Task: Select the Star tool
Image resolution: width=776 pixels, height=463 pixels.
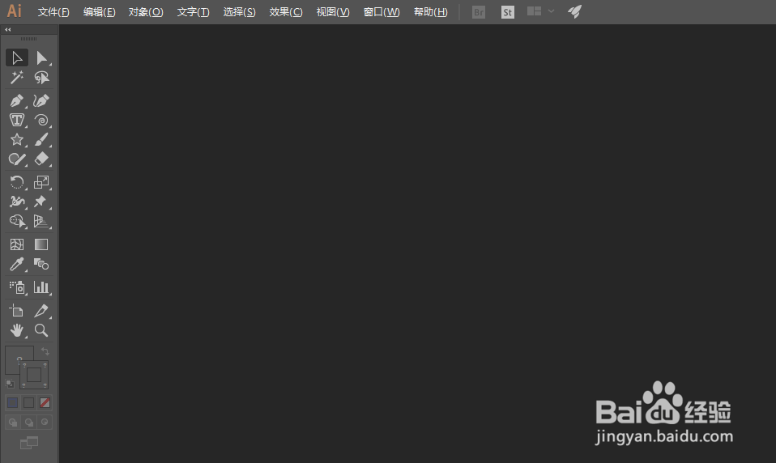Action: [x=17, y=139]
